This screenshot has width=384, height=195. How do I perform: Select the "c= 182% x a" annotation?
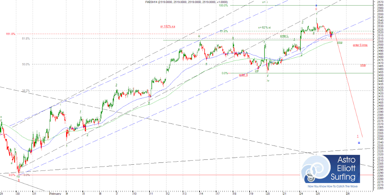(168, 26)
